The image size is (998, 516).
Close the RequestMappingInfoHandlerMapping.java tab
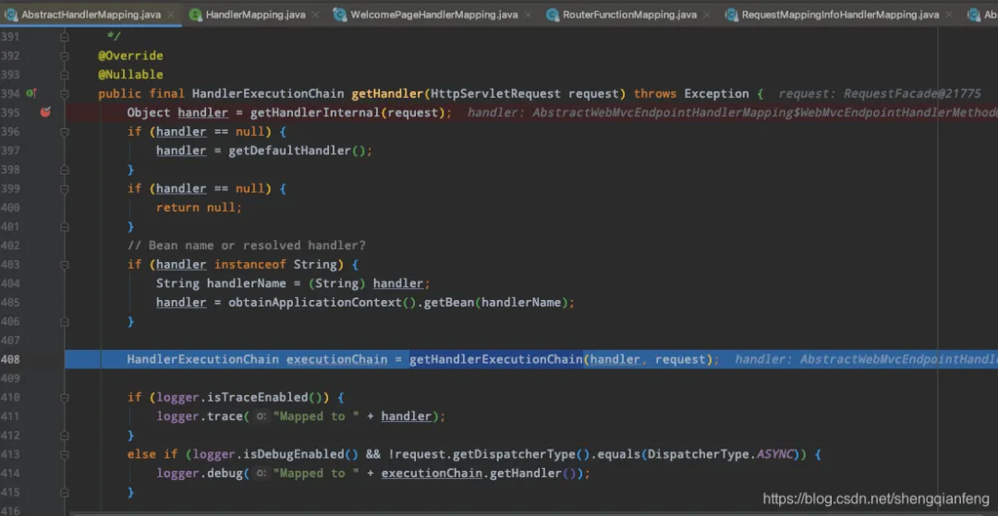[x=948, y=15]
